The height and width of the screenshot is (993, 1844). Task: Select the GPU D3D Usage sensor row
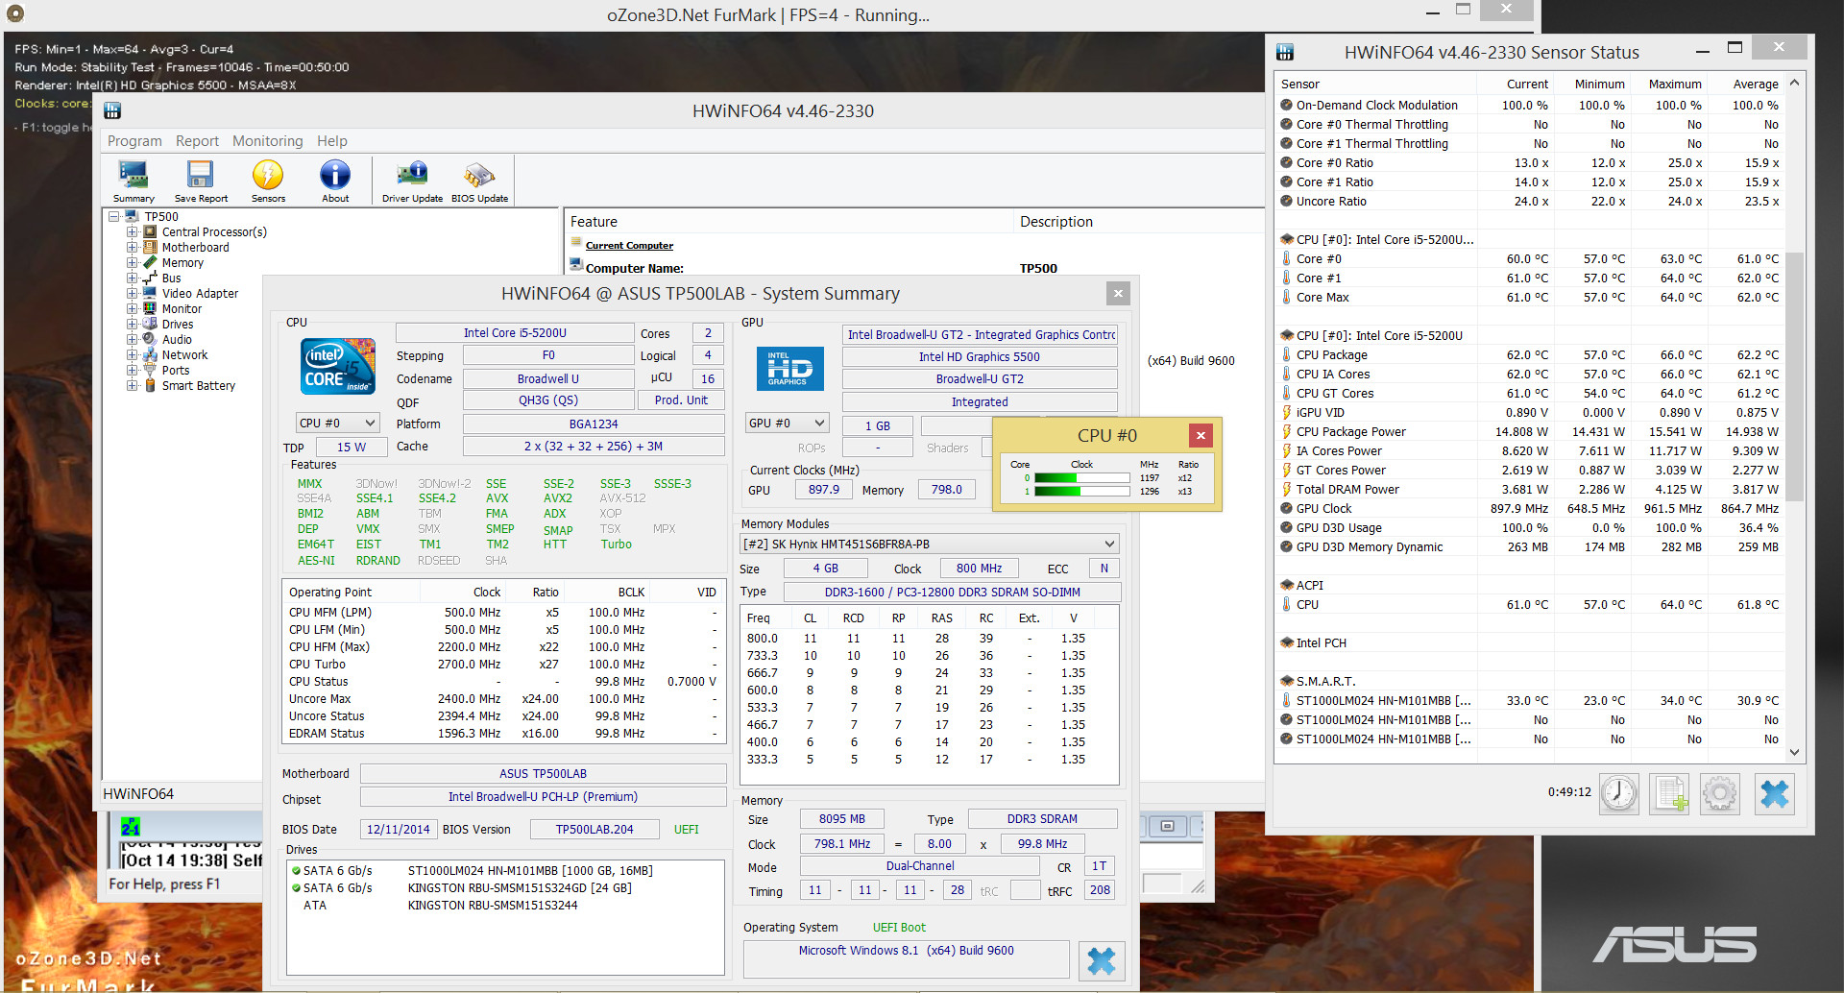click(1530, 527)
